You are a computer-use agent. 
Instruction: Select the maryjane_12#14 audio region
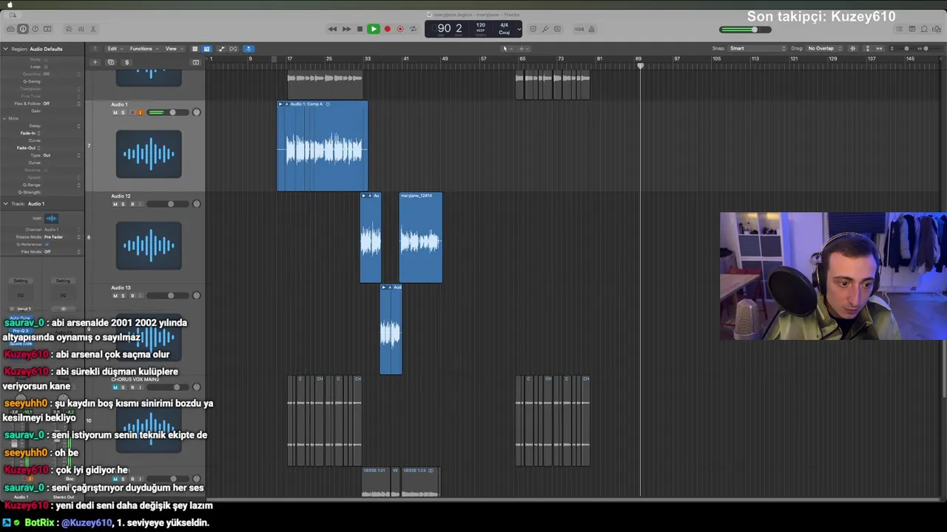421,238
